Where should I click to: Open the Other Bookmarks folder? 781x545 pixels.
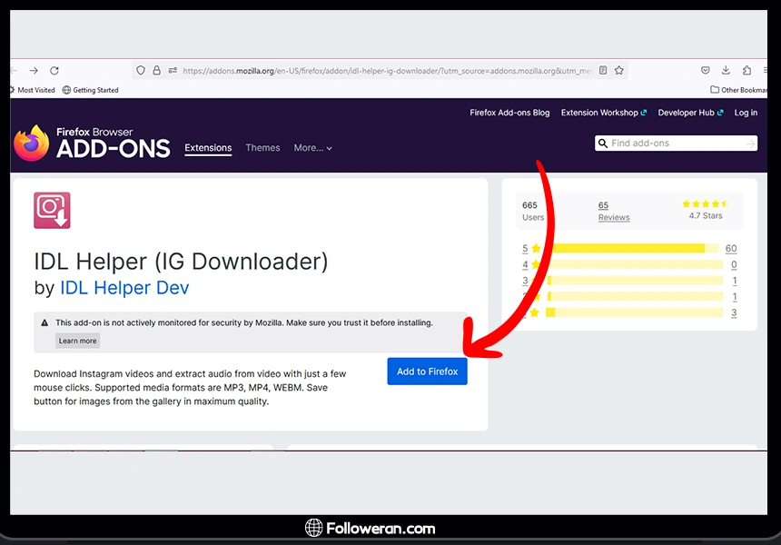738,90
